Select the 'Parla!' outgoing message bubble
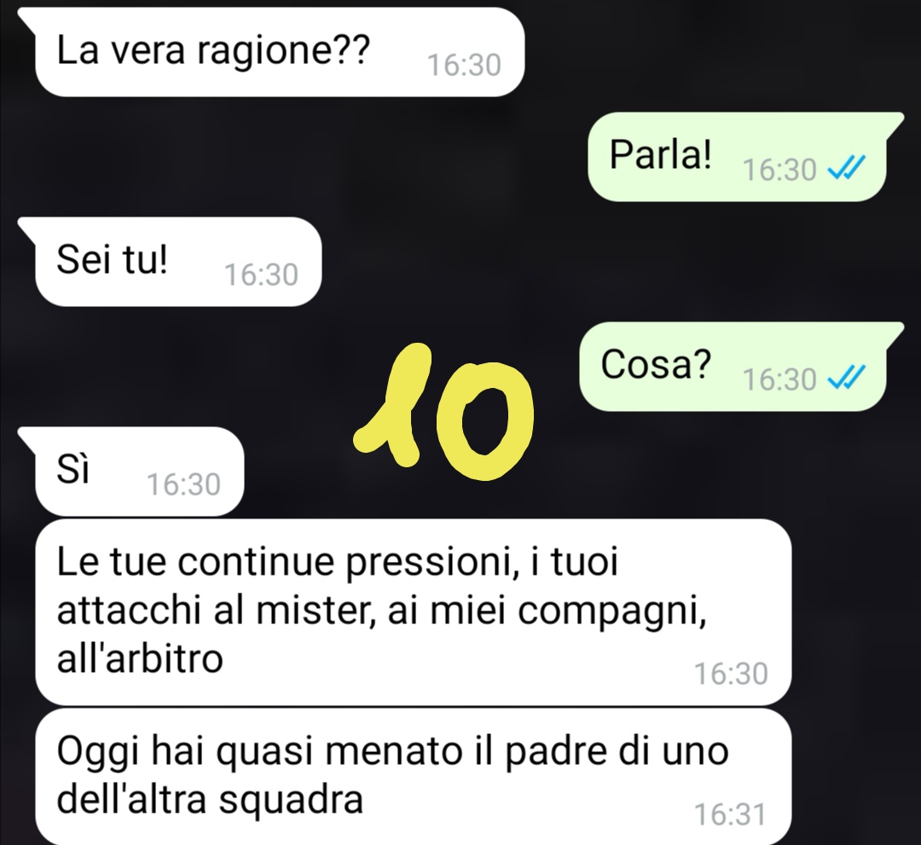This screenshot has width=921, height=845. pyautogui.click(x=737, y=156)
